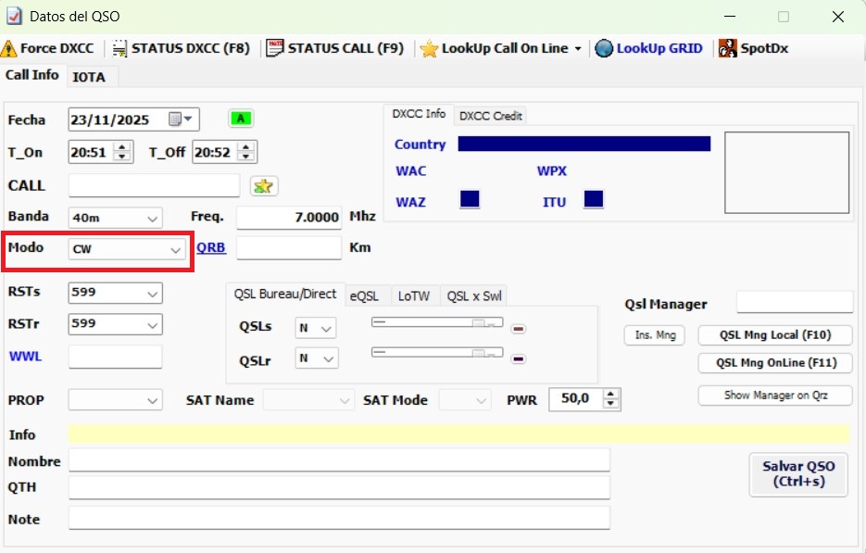Click the Force DXCC warning icon

[9, 48]
